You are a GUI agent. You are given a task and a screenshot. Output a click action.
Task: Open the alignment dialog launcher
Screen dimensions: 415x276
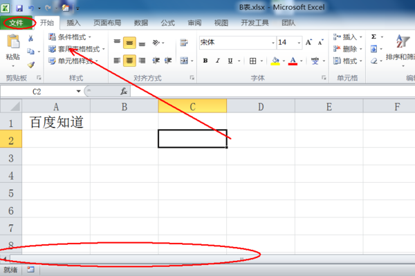(x=192, y=78)
